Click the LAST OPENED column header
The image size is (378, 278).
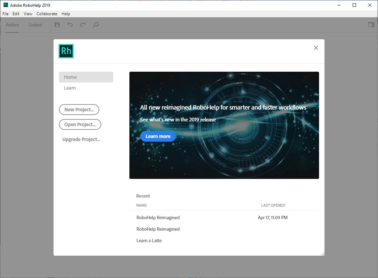pyautogui.click(x=273, y=205)
